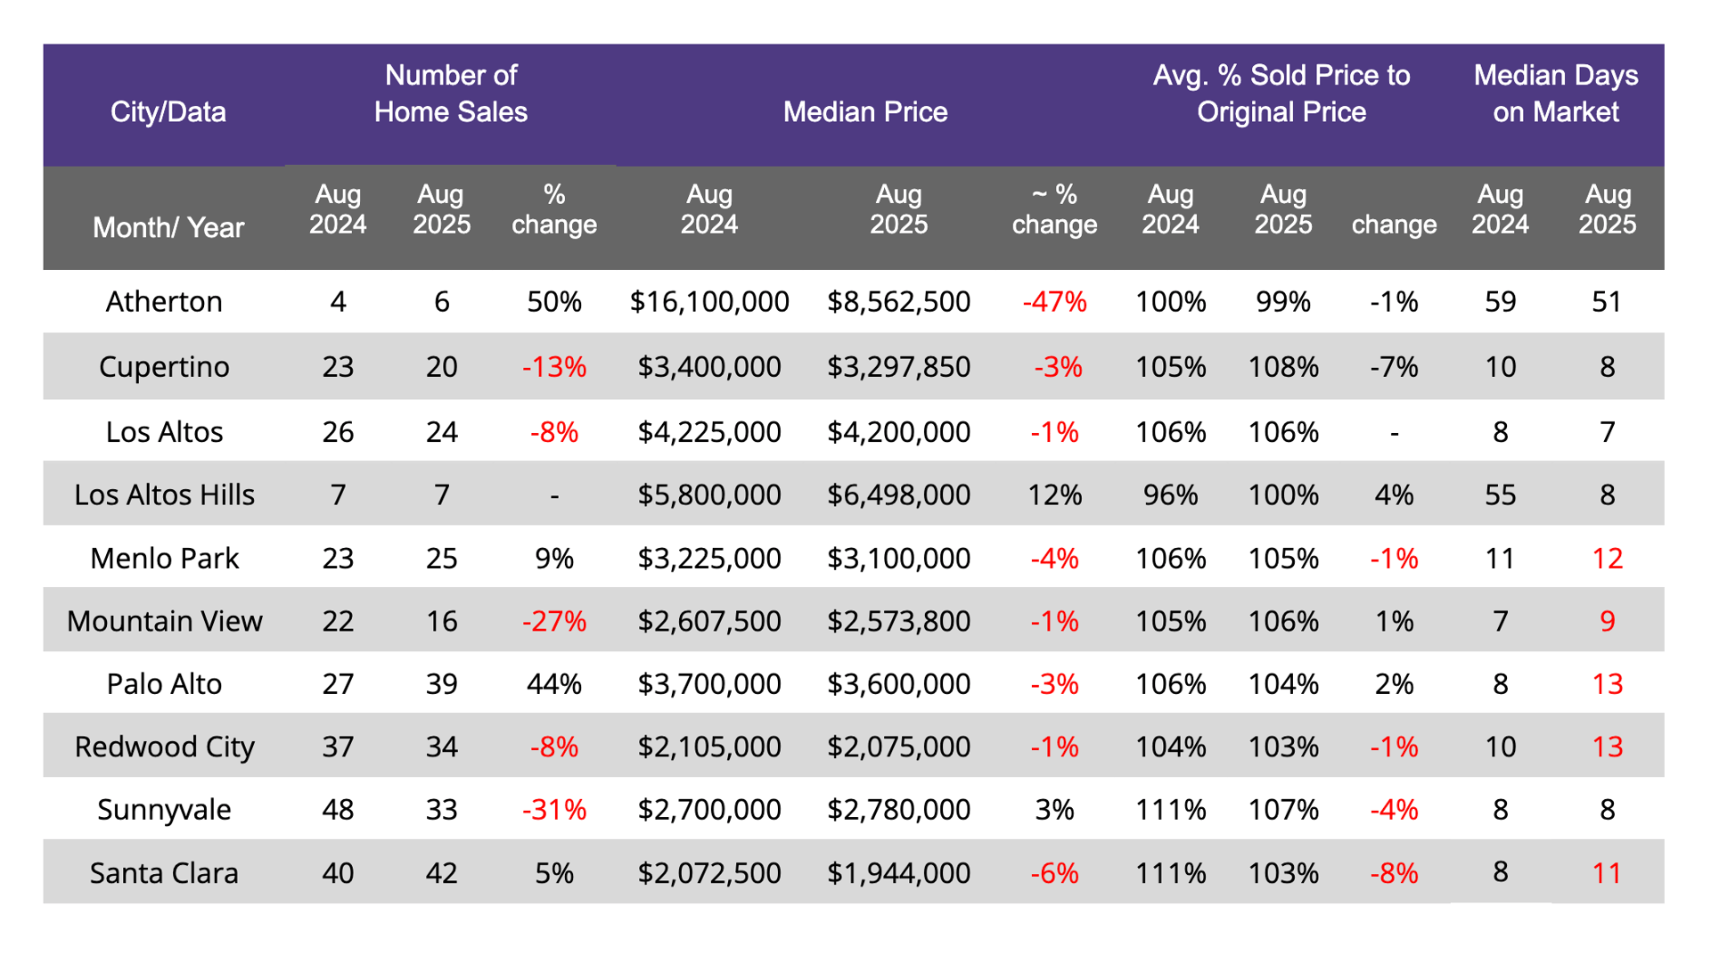Image resolution: width=1711 pixels, height=972 pixels.
Task: Select the Menlo Park city cell
Action: click(x=164, y=559)
